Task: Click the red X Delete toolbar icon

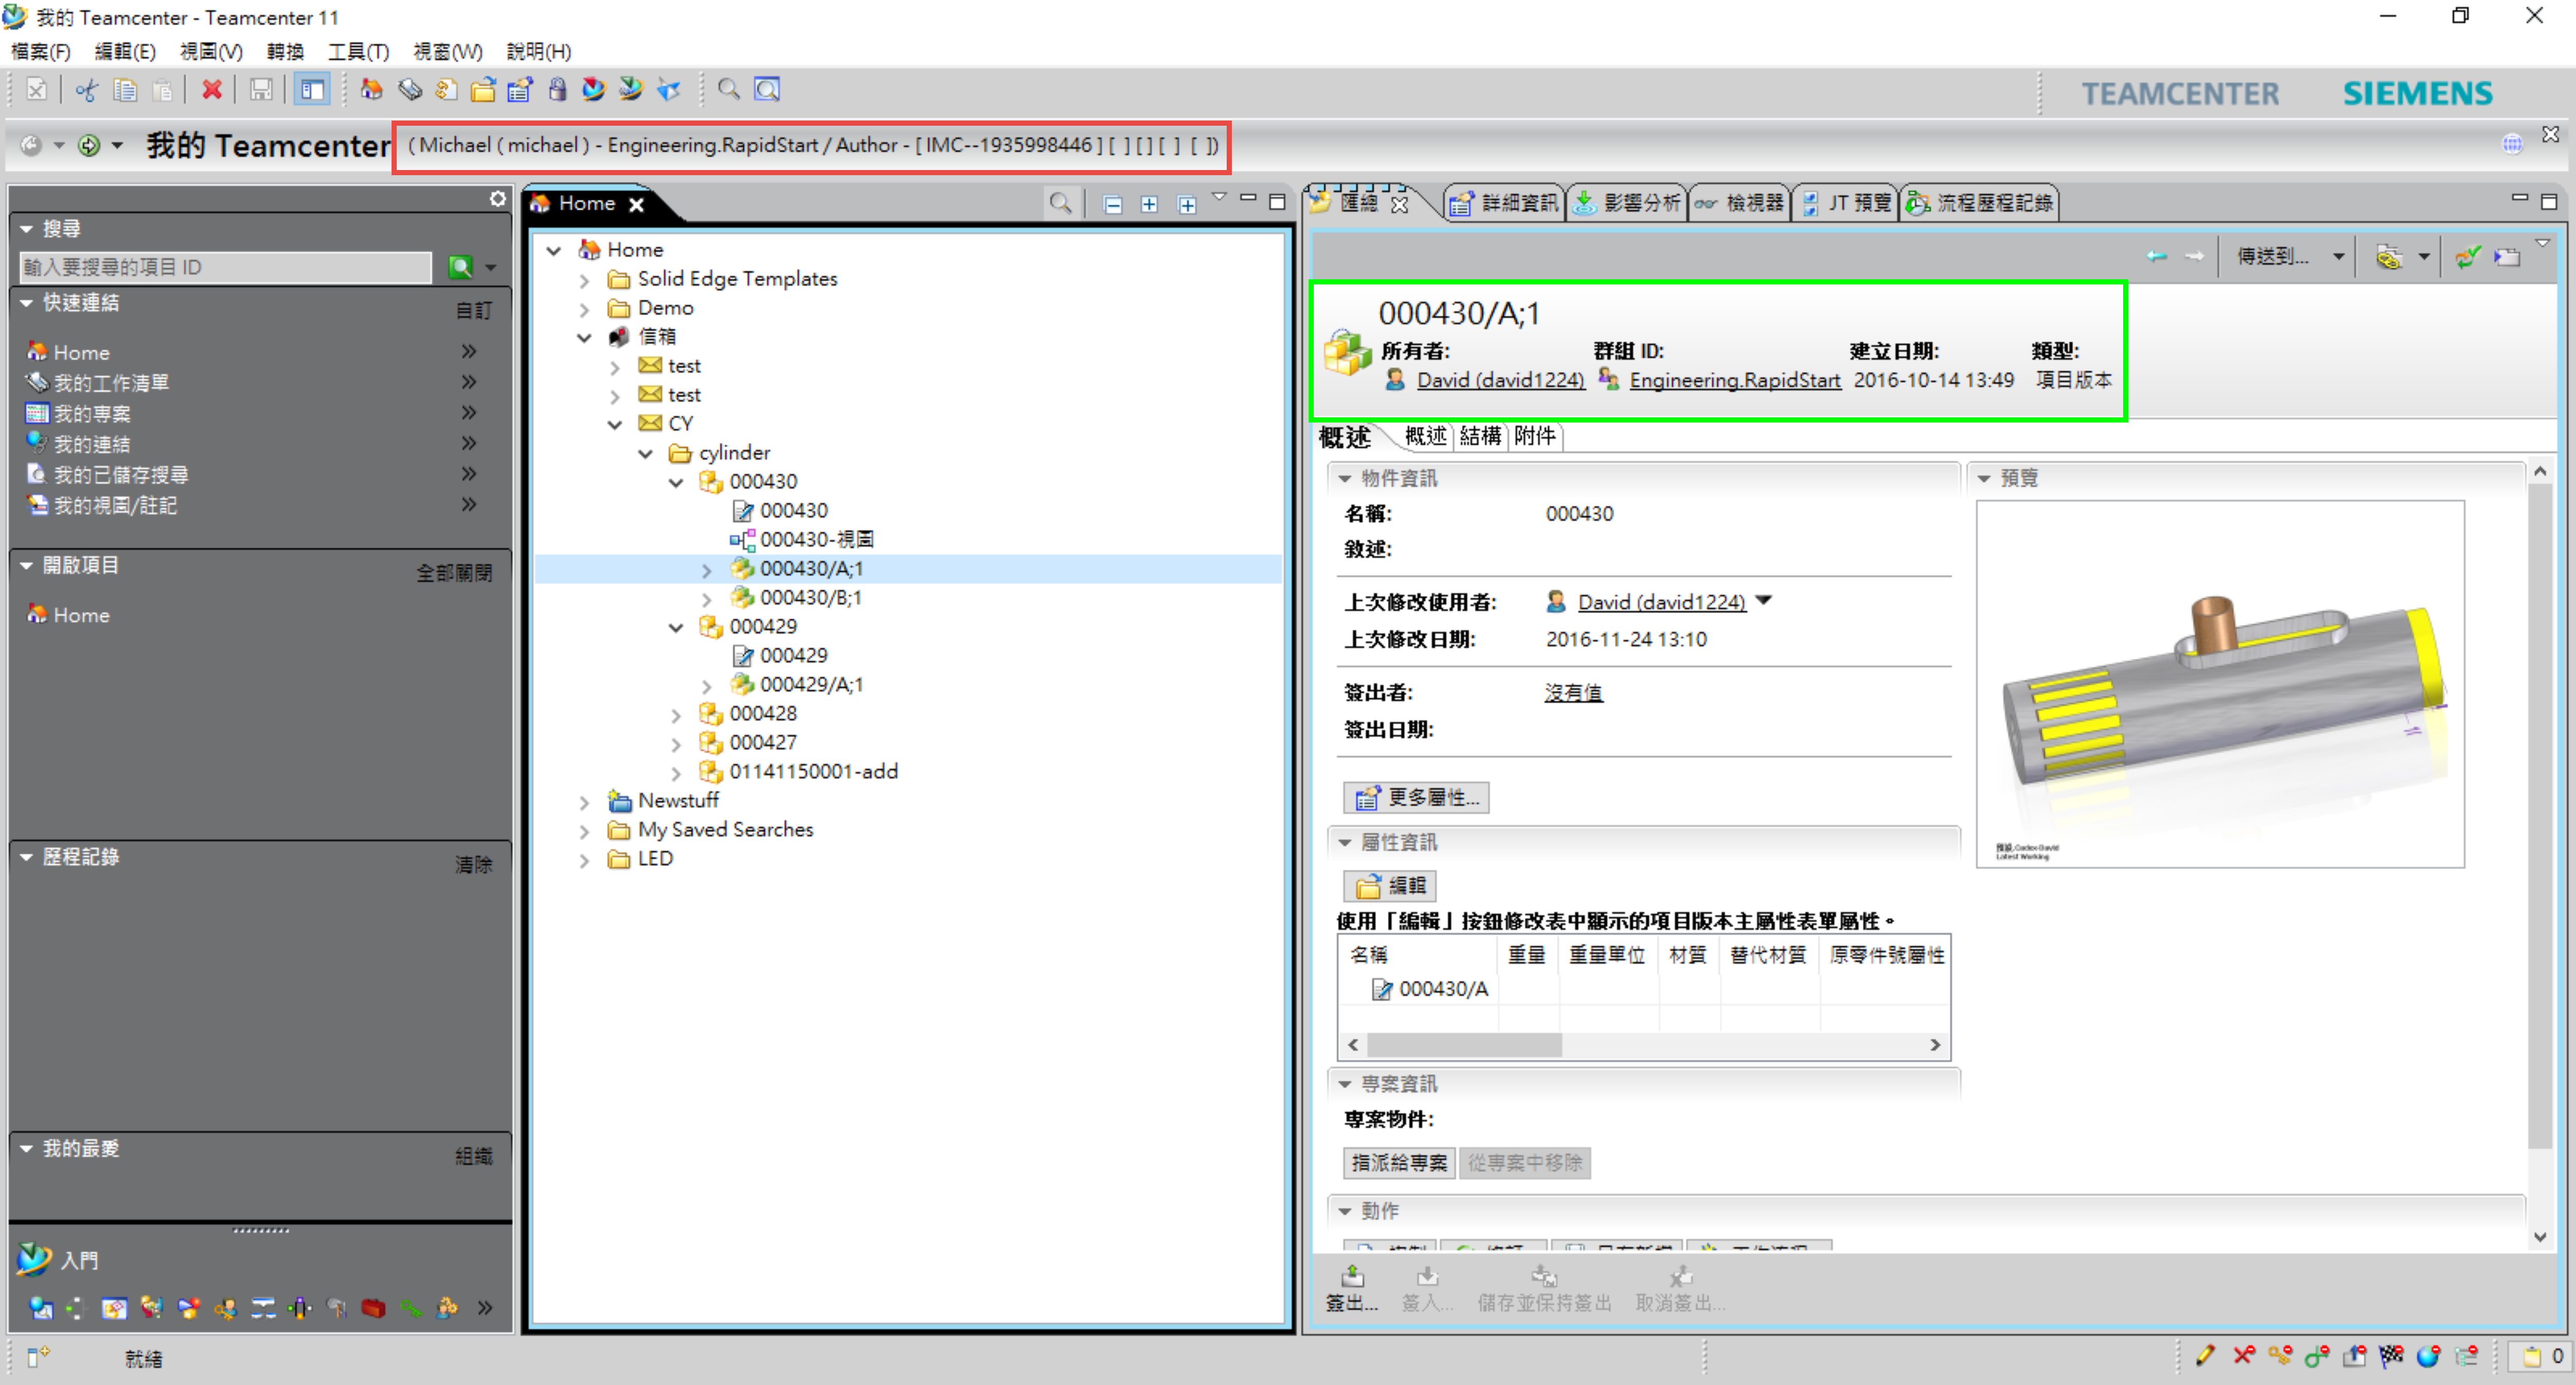Action: click(212, 90)
